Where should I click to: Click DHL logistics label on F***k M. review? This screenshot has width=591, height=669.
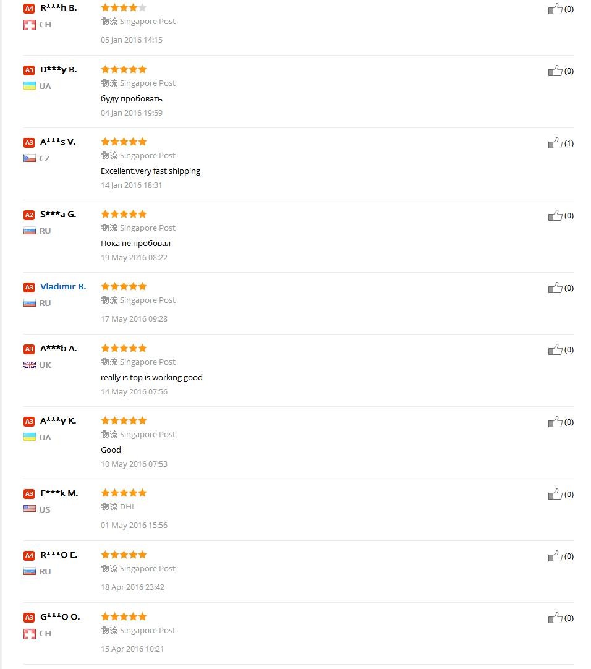coord(127,506)
